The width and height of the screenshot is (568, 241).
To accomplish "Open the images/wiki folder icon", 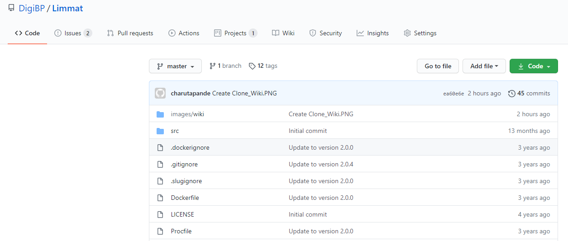I will [160, 114].
